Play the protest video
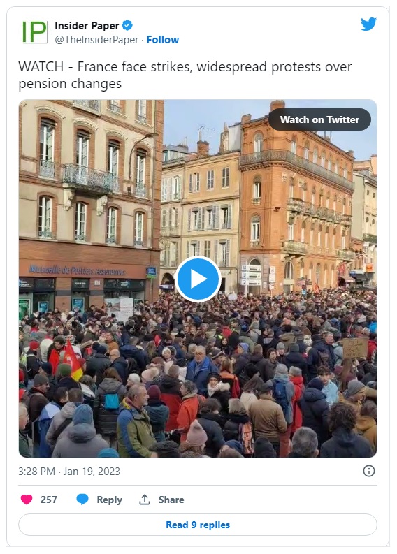 coord(198,279)
